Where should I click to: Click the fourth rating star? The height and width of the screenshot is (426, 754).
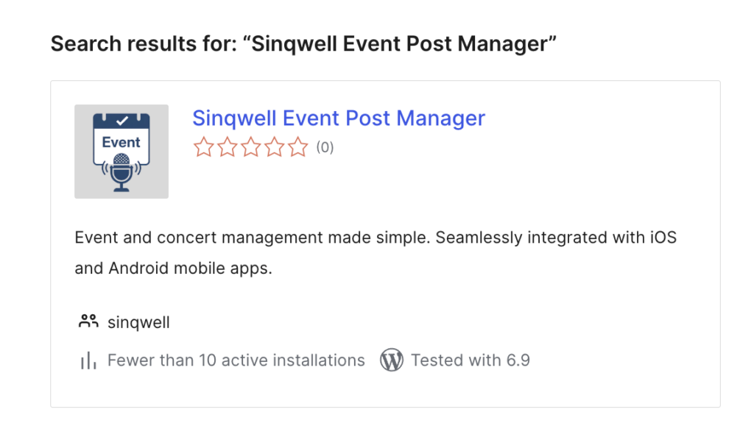[x=274, y=147]
